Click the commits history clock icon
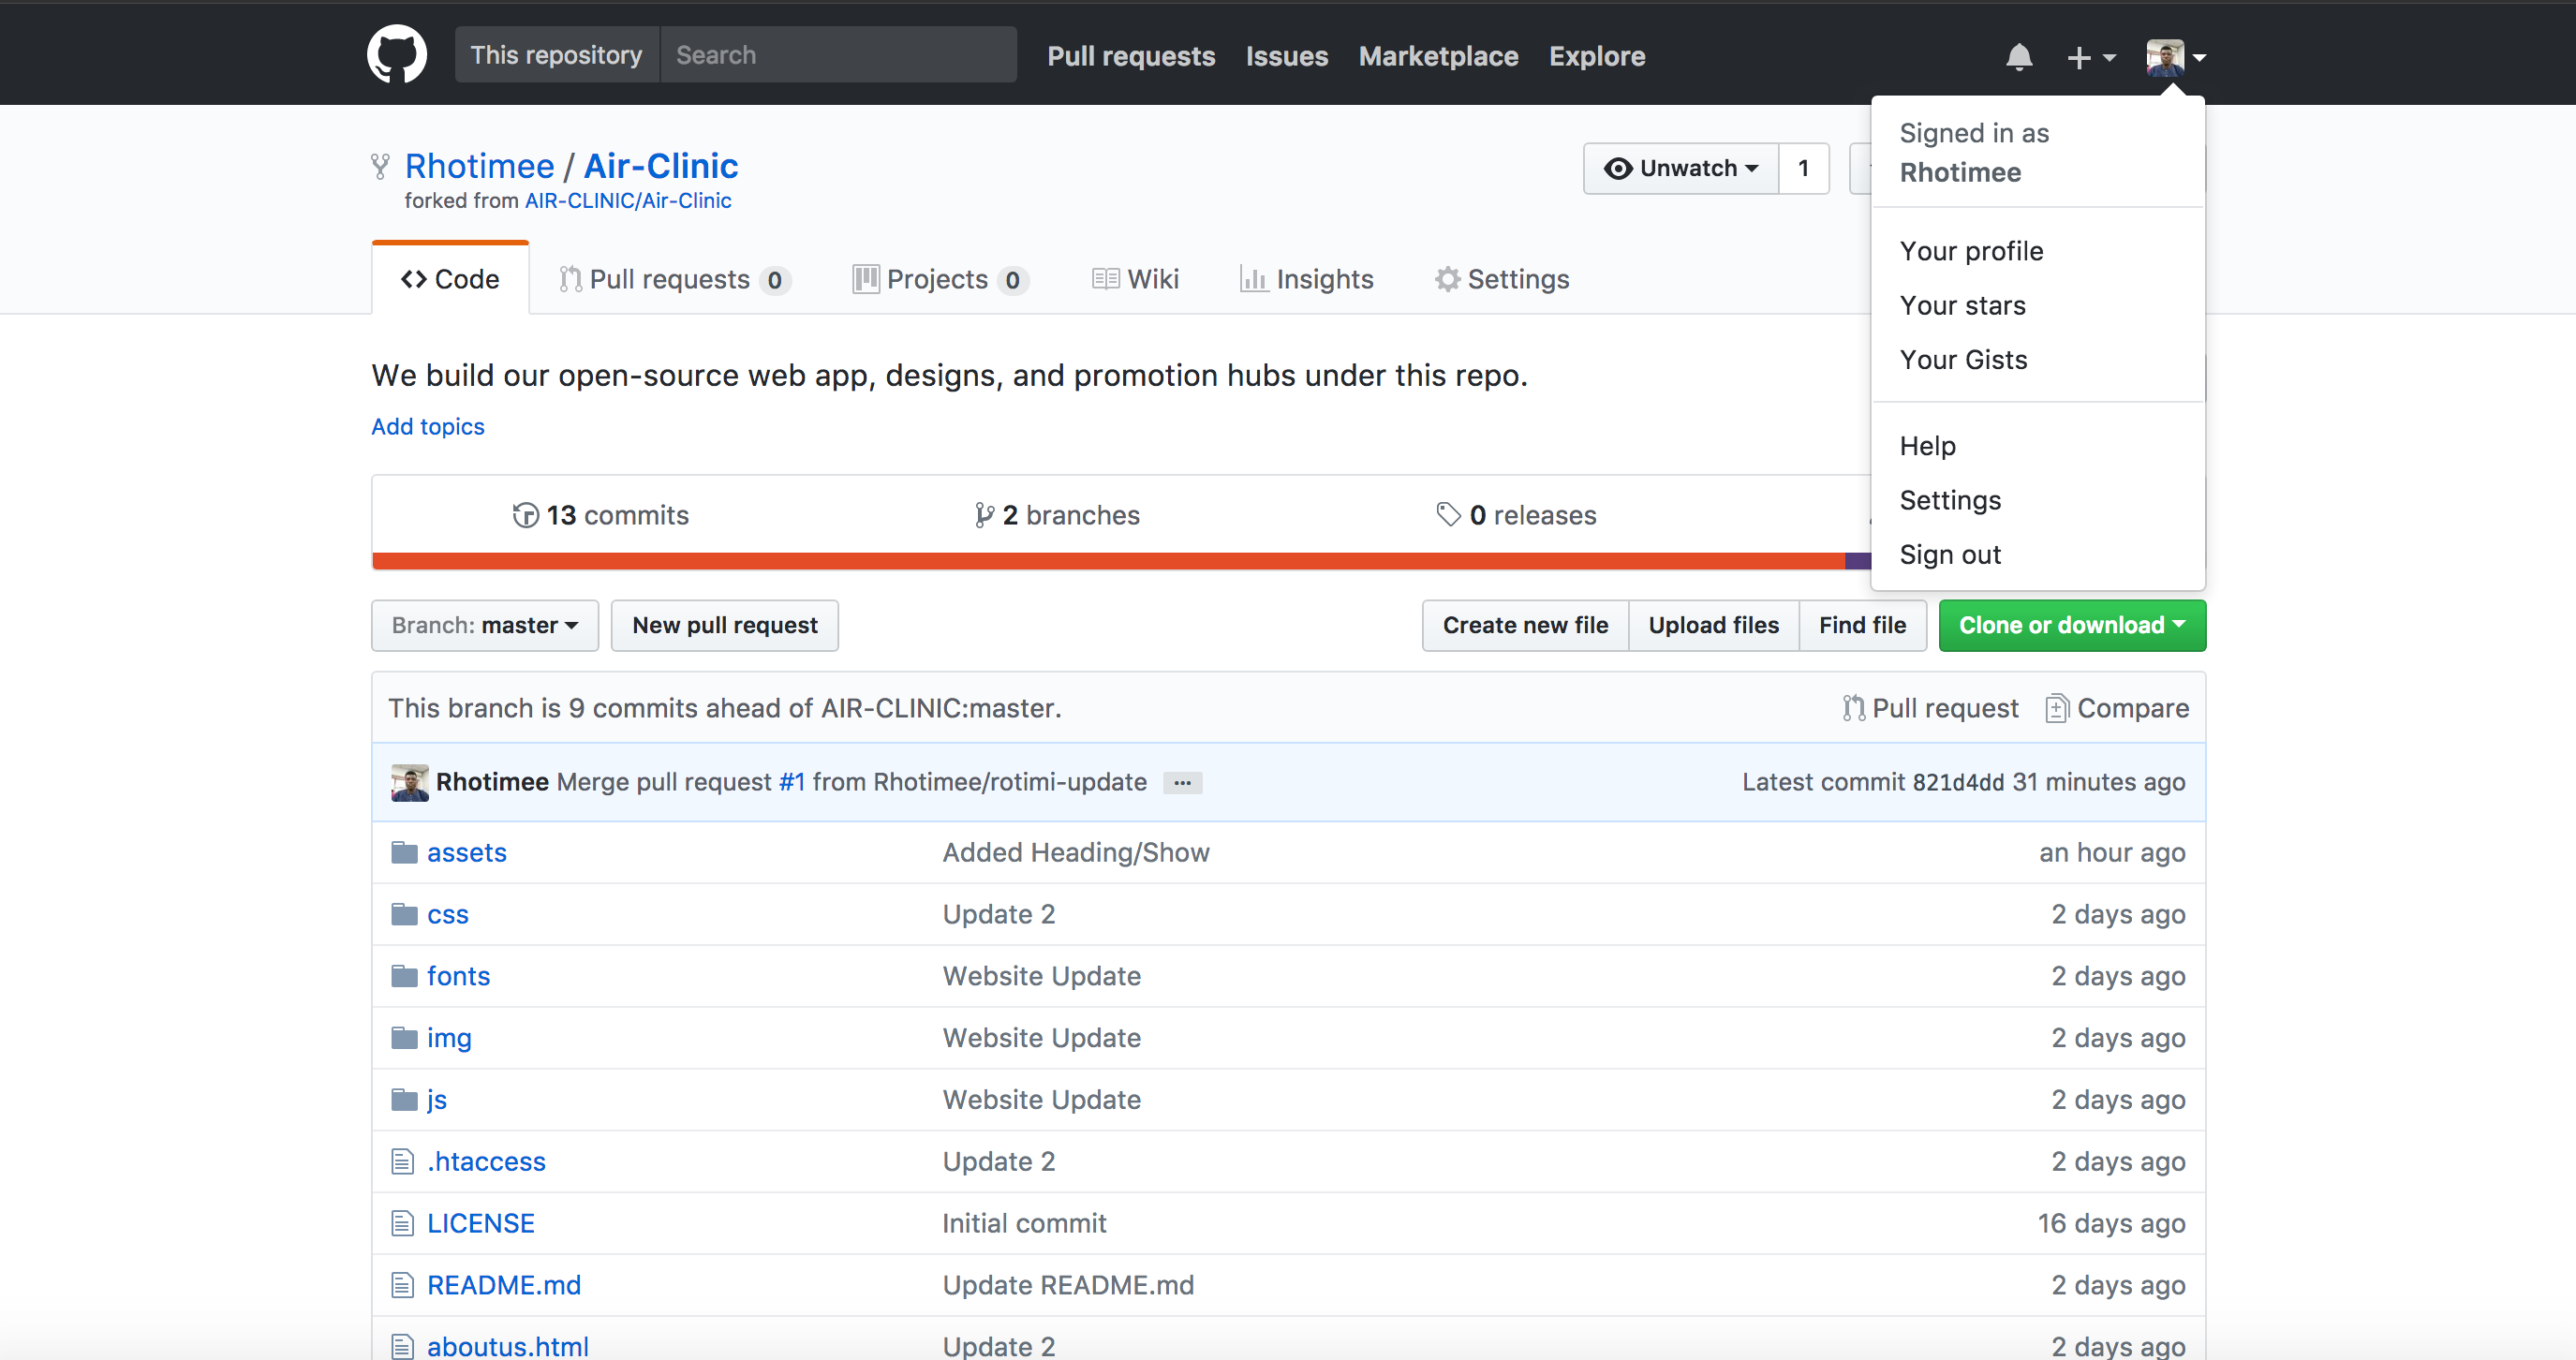Image resolution: width=2576 pixels, height=1360 pixels. (x=525, y=515)
